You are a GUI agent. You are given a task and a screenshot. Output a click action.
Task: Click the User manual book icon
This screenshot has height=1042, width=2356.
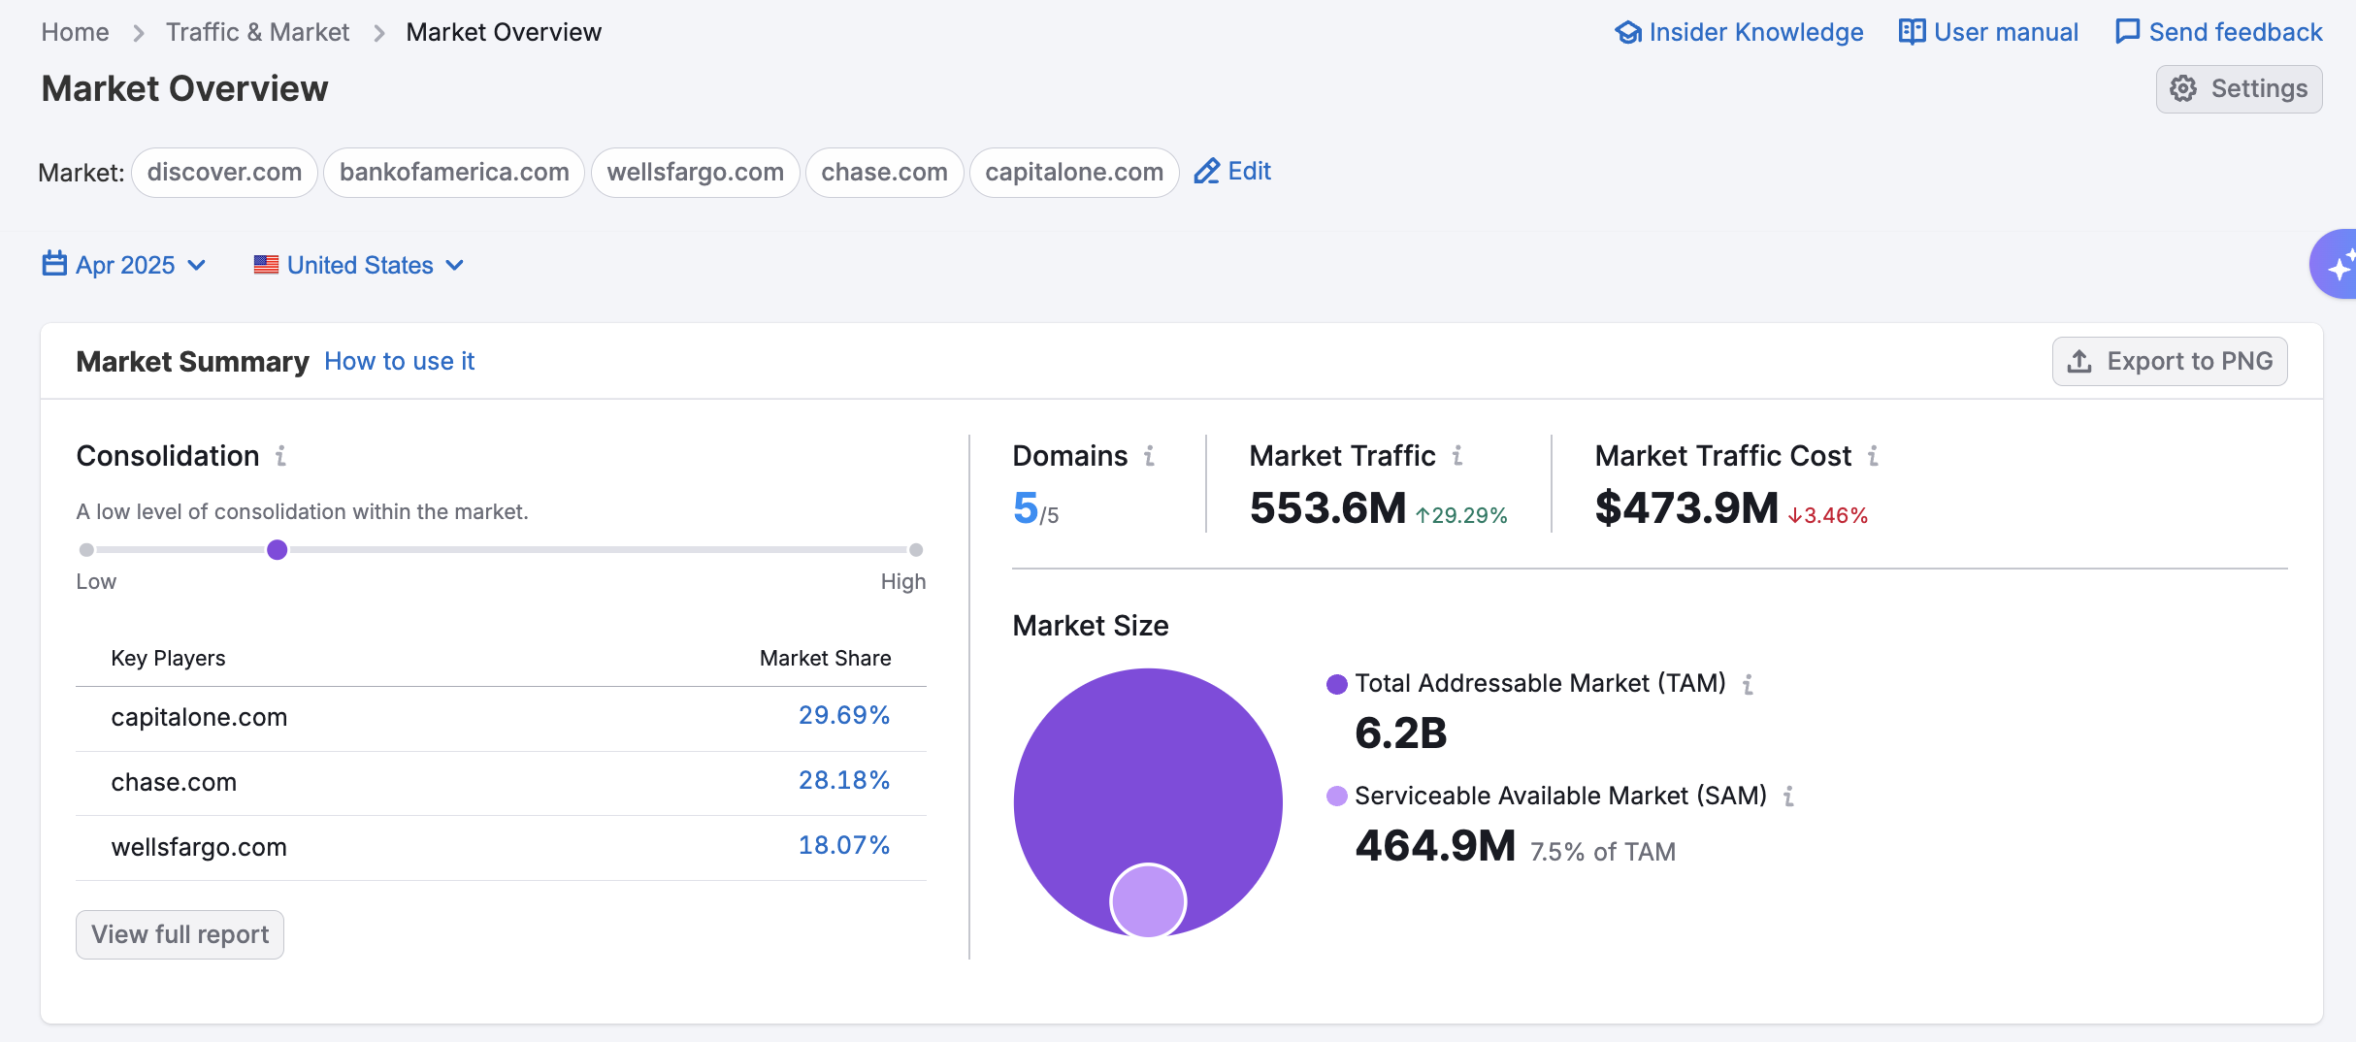click(1912, 32)
